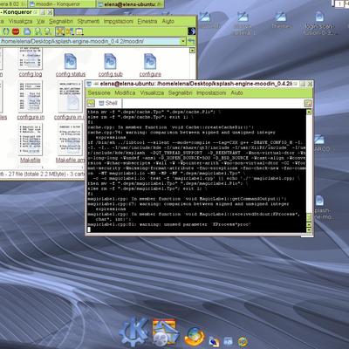Select the Makefile file thumbnail
The height and width of the screenshot is (349, 349).
(x=31, y=140)
